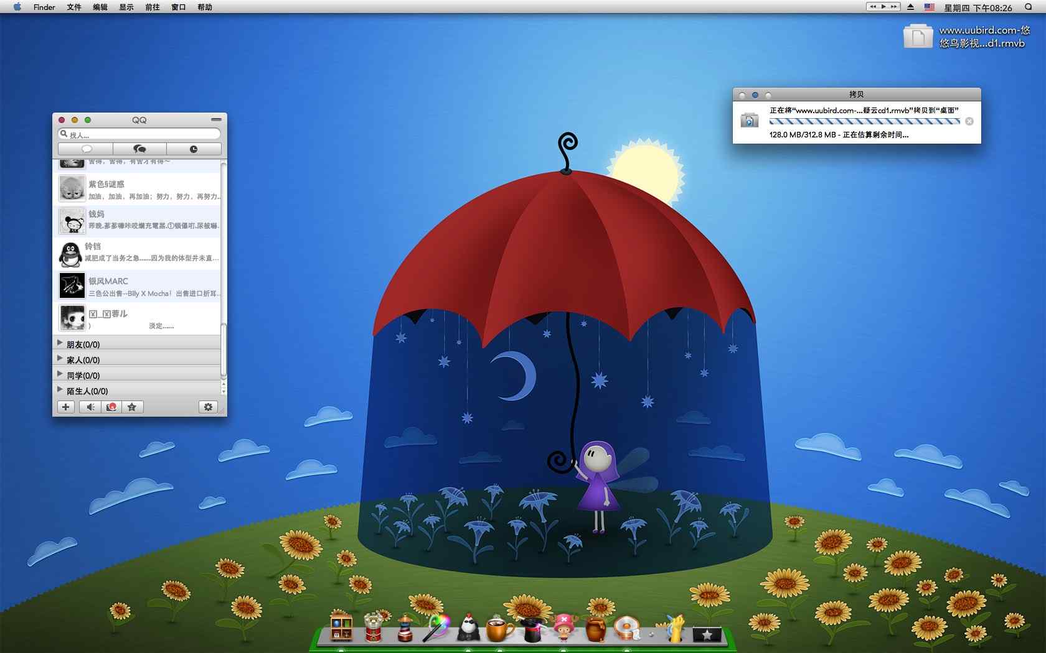
Task: Open the 文件 menu
Action: point(74,7)
